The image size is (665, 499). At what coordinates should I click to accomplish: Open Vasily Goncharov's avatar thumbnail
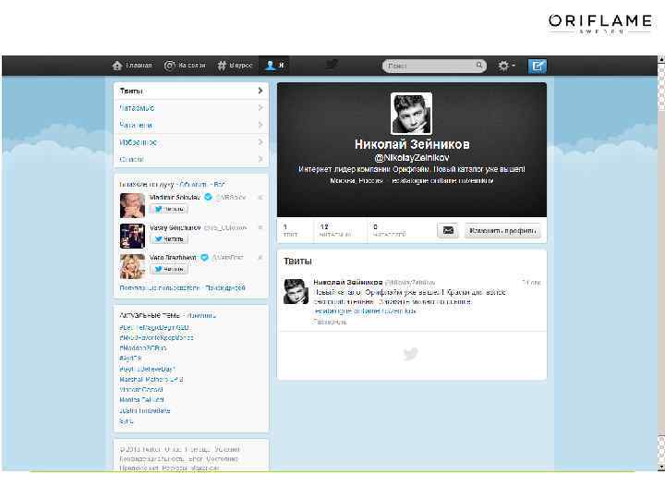132,236
